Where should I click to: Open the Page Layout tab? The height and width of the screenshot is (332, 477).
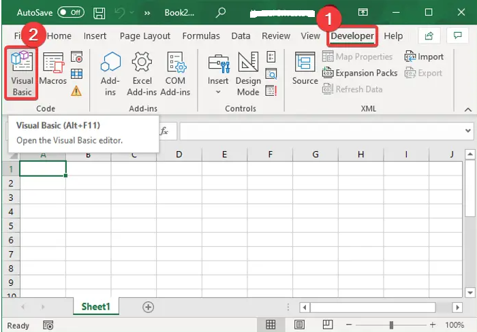pos(144,36)
